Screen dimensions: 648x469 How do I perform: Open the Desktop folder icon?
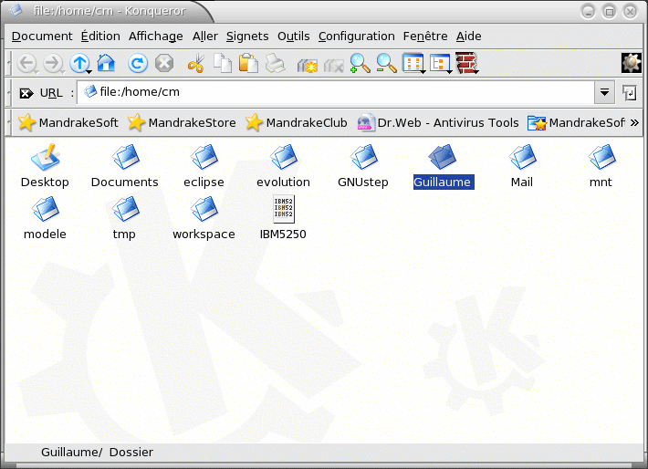point(45,166)
